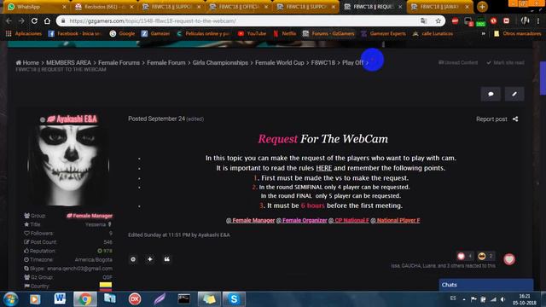Click the browser back arrow
The width and height of the screenshot is (546, 307).
(9, 20)
